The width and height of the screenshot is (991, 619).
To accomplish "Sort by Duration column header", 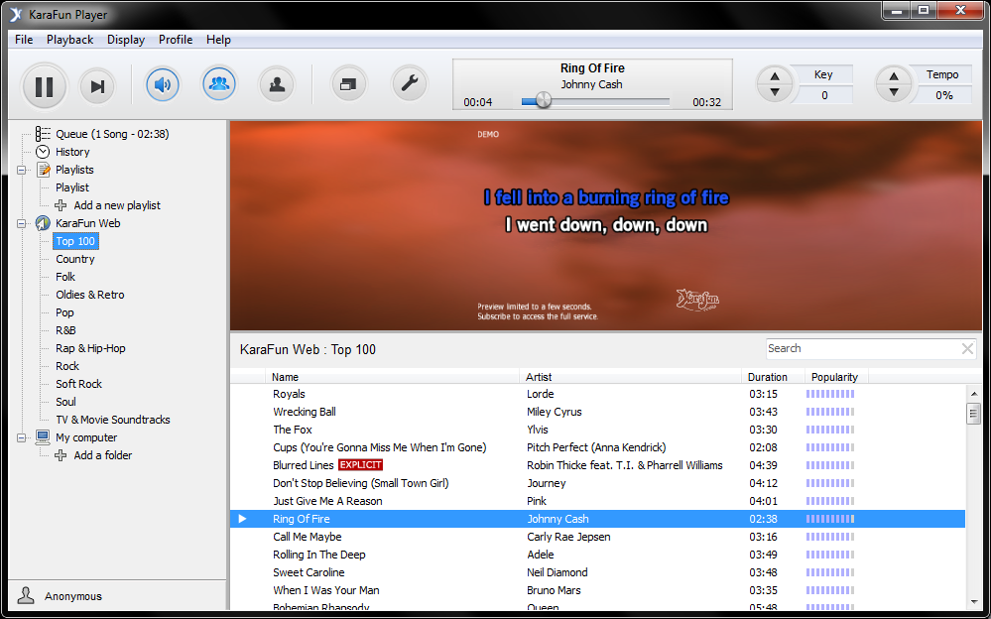I will click(x=773, y=377).
